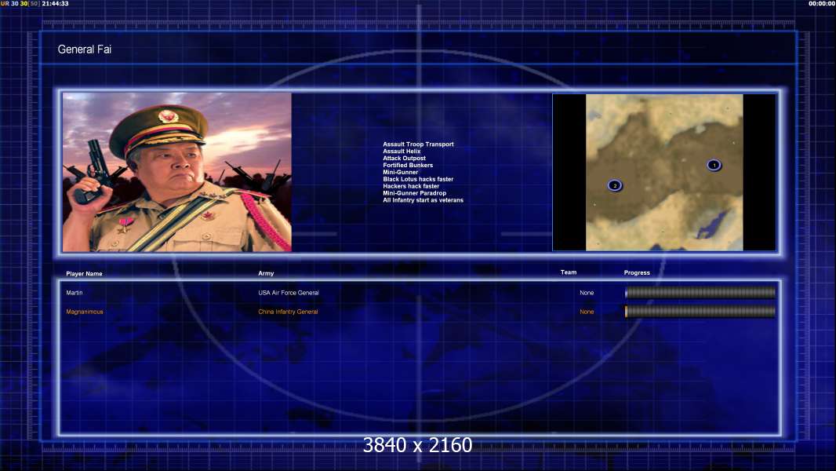Click the timer at top right corner

(x=822, y=3)
